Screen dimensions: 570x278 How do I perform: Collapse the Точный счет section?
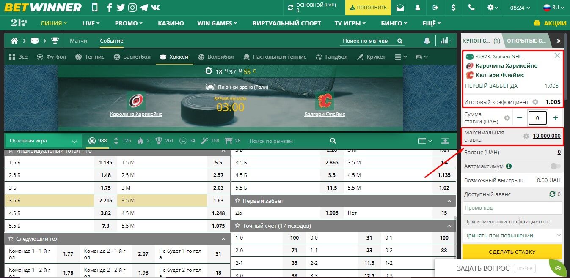pos(449,226)
